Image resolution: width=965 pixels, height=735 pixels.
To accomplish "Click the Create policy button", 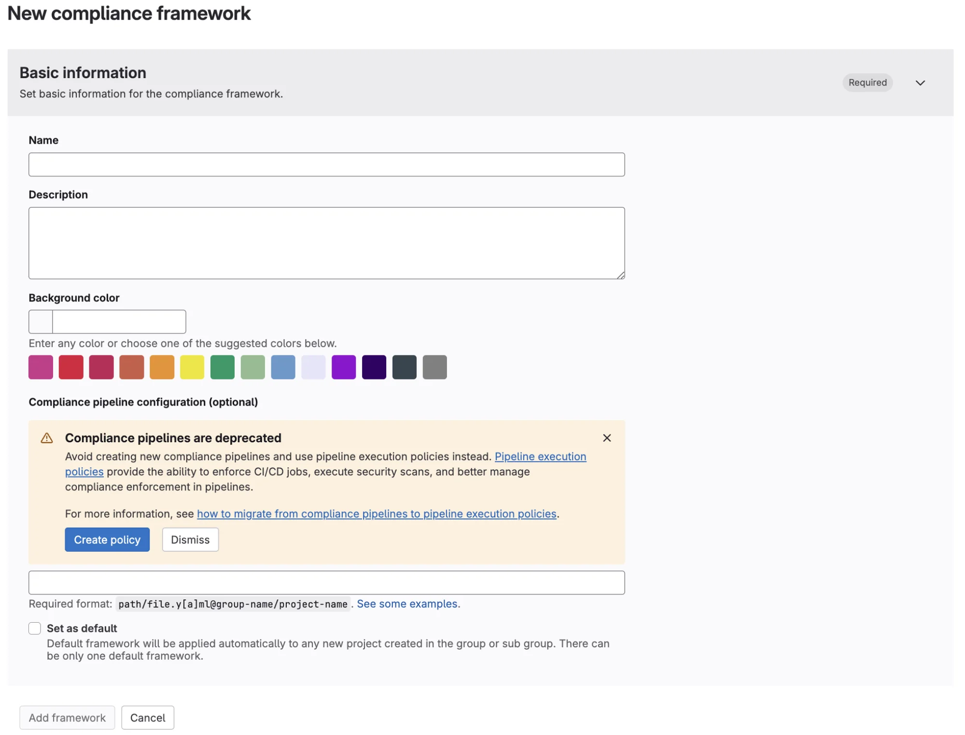I will [x=107, y=540].
